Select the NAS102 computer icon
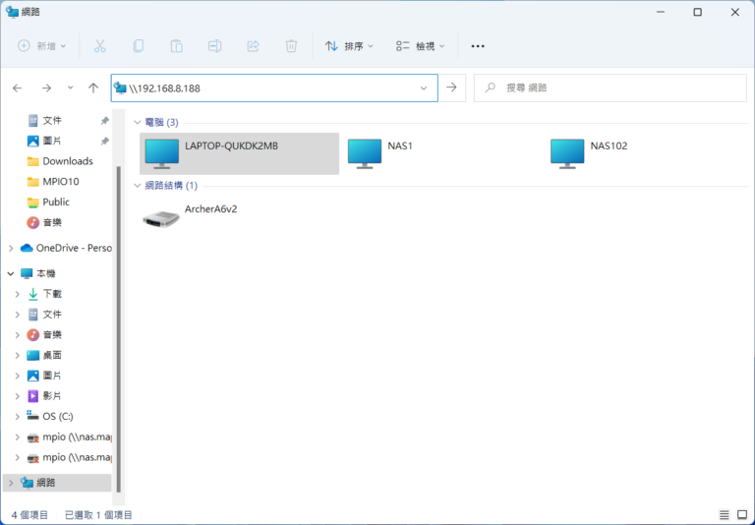 click(567, 153)
